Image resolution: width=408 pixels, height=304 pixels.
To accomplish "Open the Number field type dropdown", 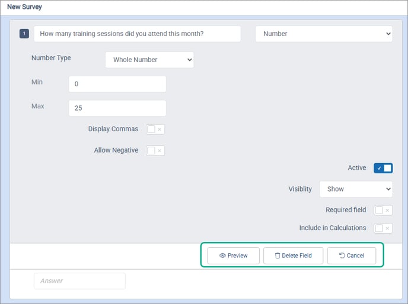I will click(324, 34).
